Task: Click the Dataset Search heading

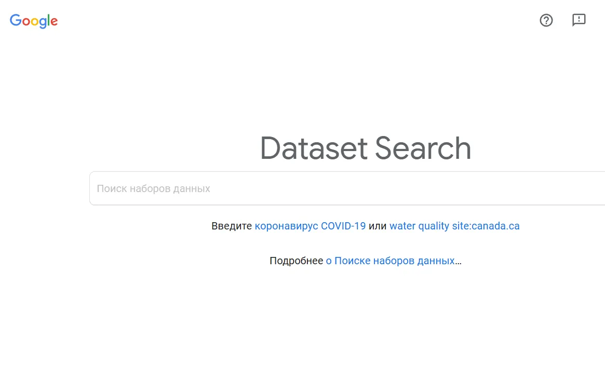Action: (366, 148)
